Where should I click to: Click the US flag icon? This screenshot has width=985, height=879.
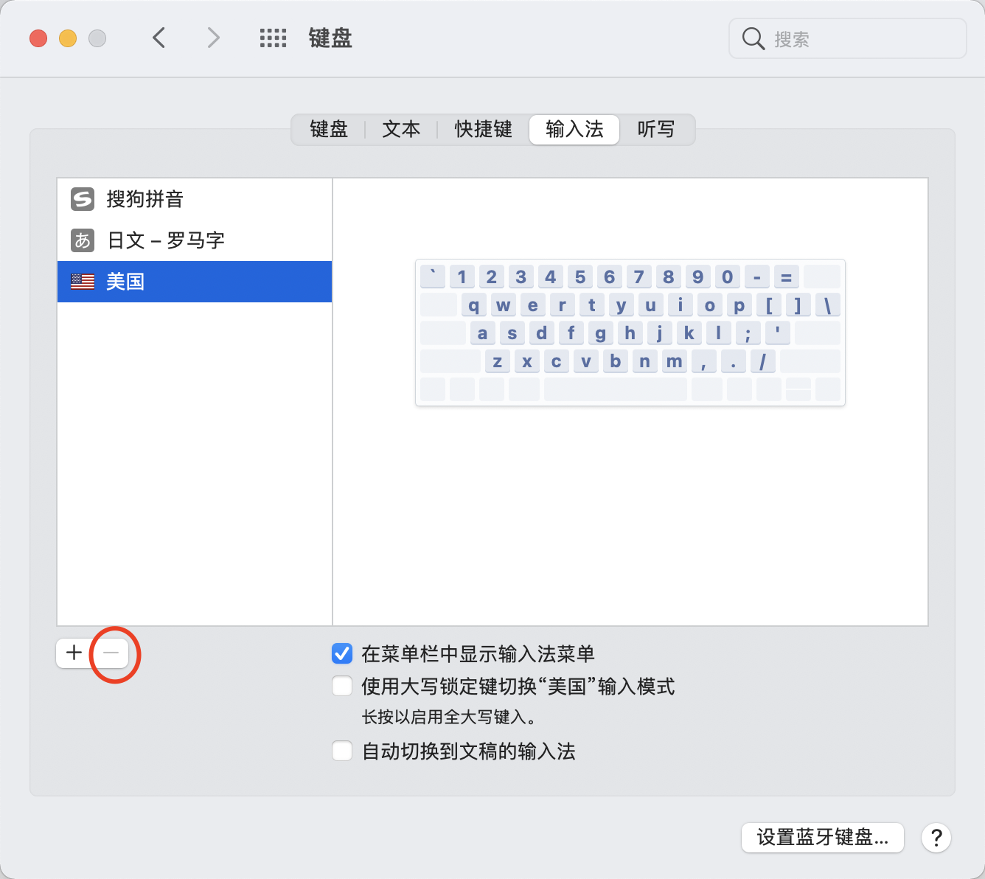(83, 282)
